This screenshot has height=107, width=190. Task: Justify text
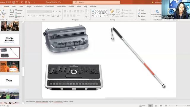click(x=74, y=16)
